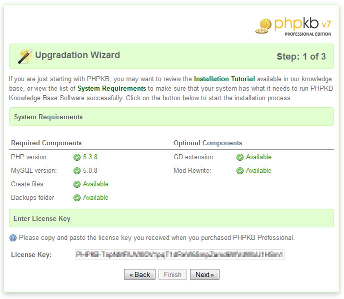
Task: Click the Upgradation Wizard heading
Action: coord(77,55)
